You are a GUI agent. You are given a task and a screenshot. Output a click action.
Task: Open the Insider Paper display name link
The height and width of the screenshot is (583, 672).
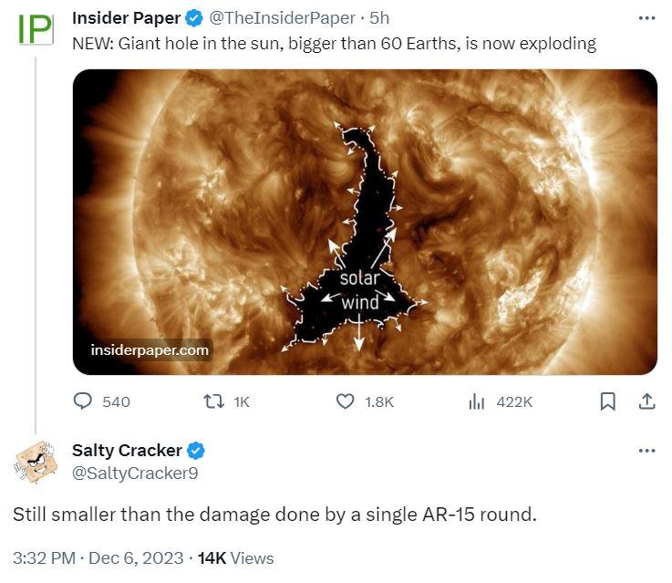tap(127, 18)
